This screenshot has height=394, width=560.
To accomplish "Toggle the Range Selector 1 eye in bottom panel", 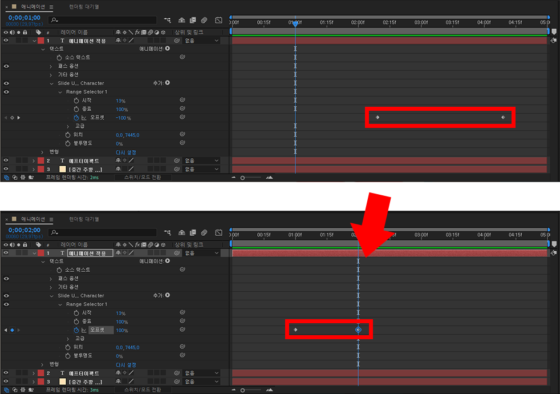I will tap(6, 304).
